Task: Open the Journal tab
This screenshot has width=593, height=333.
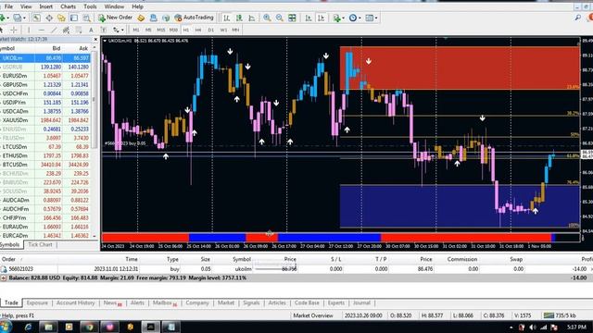Action: (x=361, y=302)
